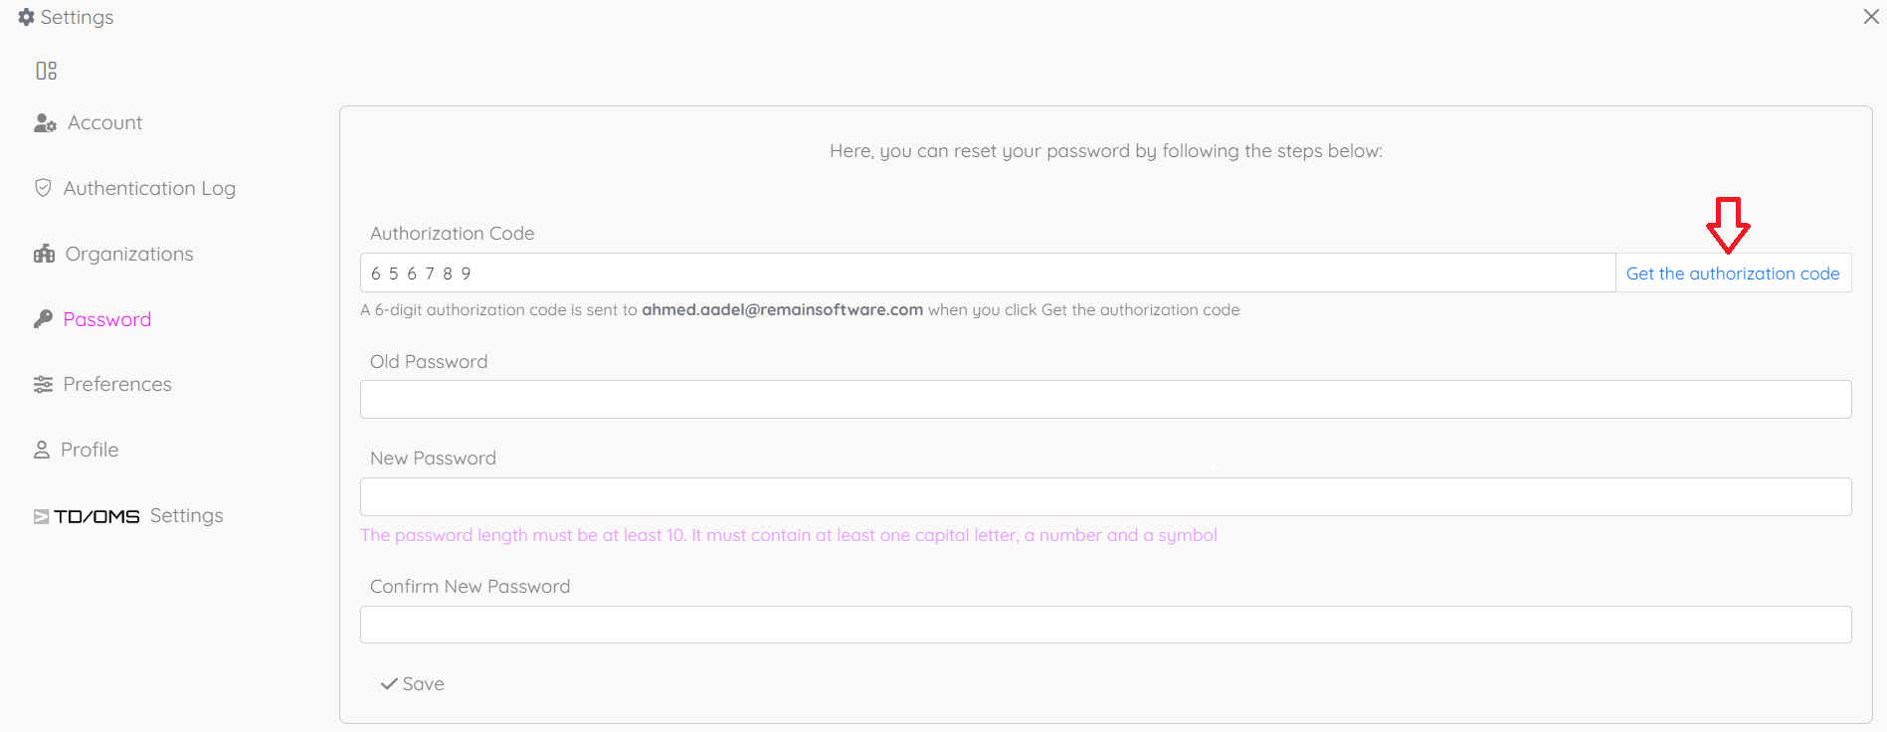The width and height of the screenshot is (1887, 732).
Task: Close the Settings dialog with X
Action: coord(1870,17)
